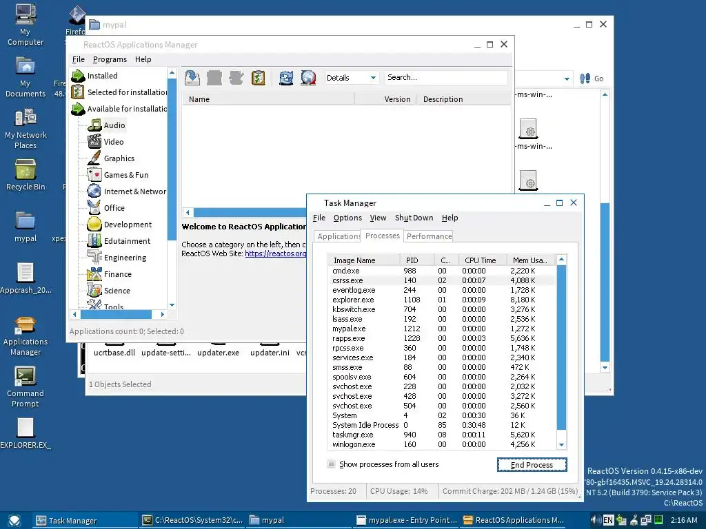Image resolution: width=706 pixels, height=529 pixels.
Task: Open Task Manager Shut Down menu
Action: tap(414, 218)
